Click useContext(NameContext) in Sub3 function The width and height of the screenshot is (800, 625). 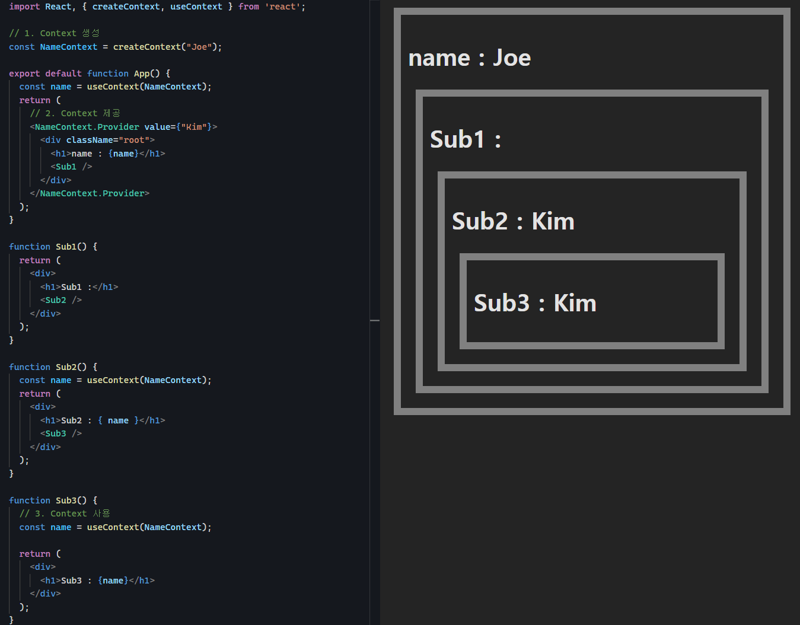146,527
